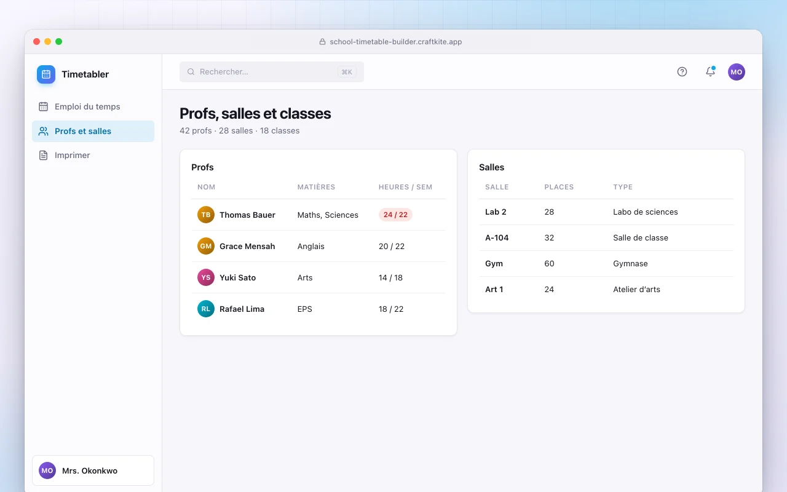Open notifications bell icon
Image resolution: width=787 pixels, height=492 pixels.
tap(710, 72)
